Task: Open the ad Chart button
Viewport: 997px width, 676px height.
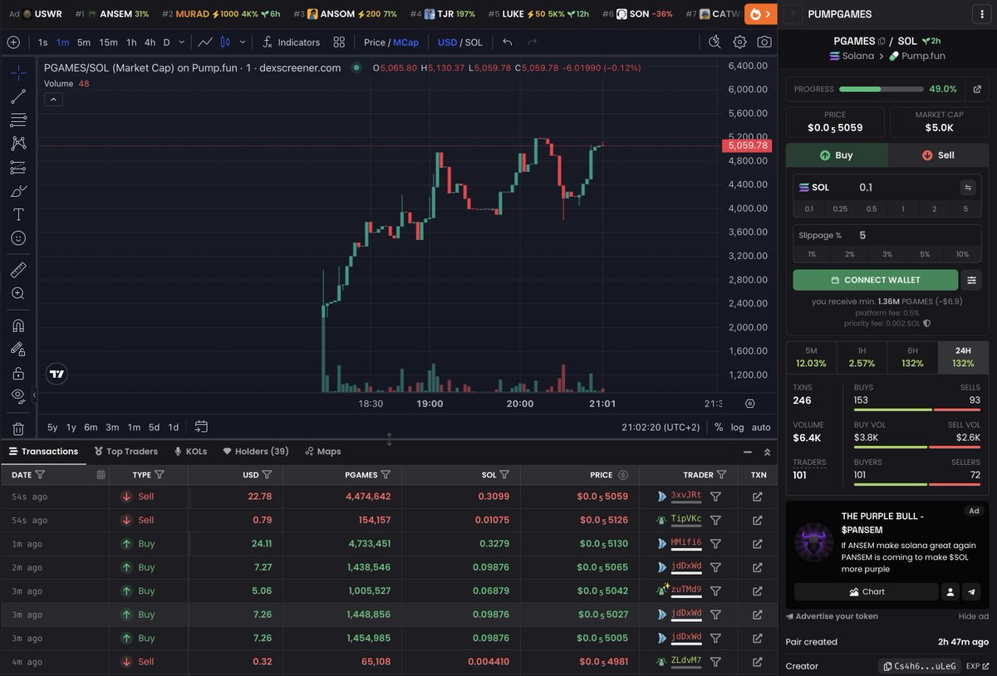Action: coord(866,592)
